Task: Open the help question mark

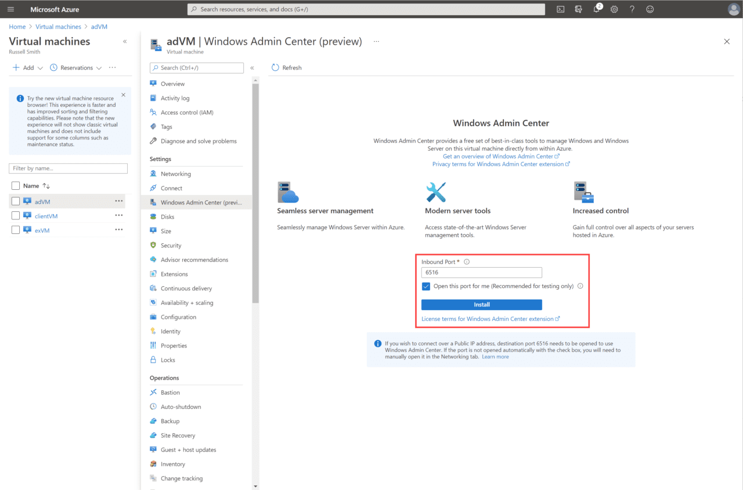Action: (632, 9)
